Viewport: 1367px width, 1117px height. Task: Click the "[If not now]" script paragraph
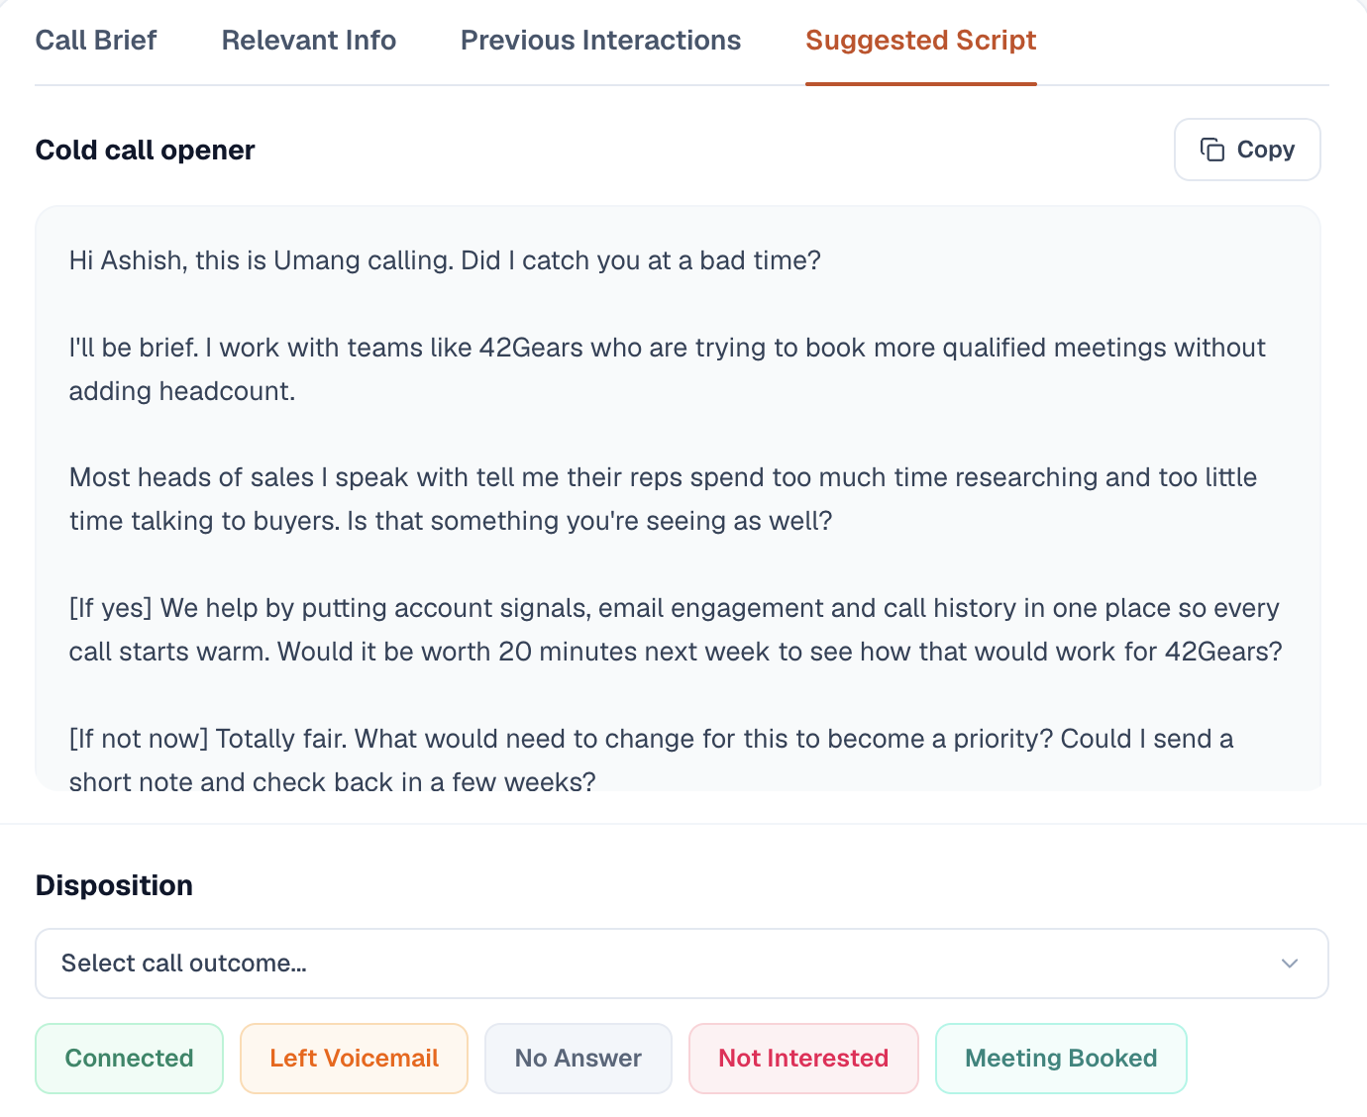click(x=652, y=761)
